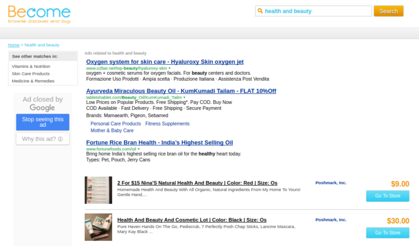Expand the tabletshablet.com ad URL arrow
The width and height of the screenshot is (419, 246).
[184, 98]
